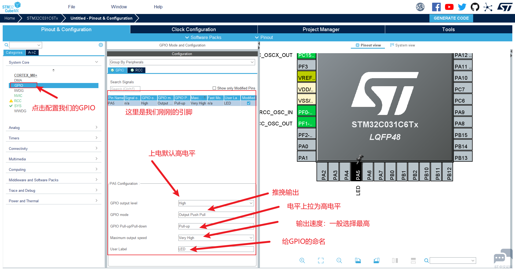This screenshot has height=271, width=515.
Task: Open the Twitter bird icon
Action: [x=462, y=7]
